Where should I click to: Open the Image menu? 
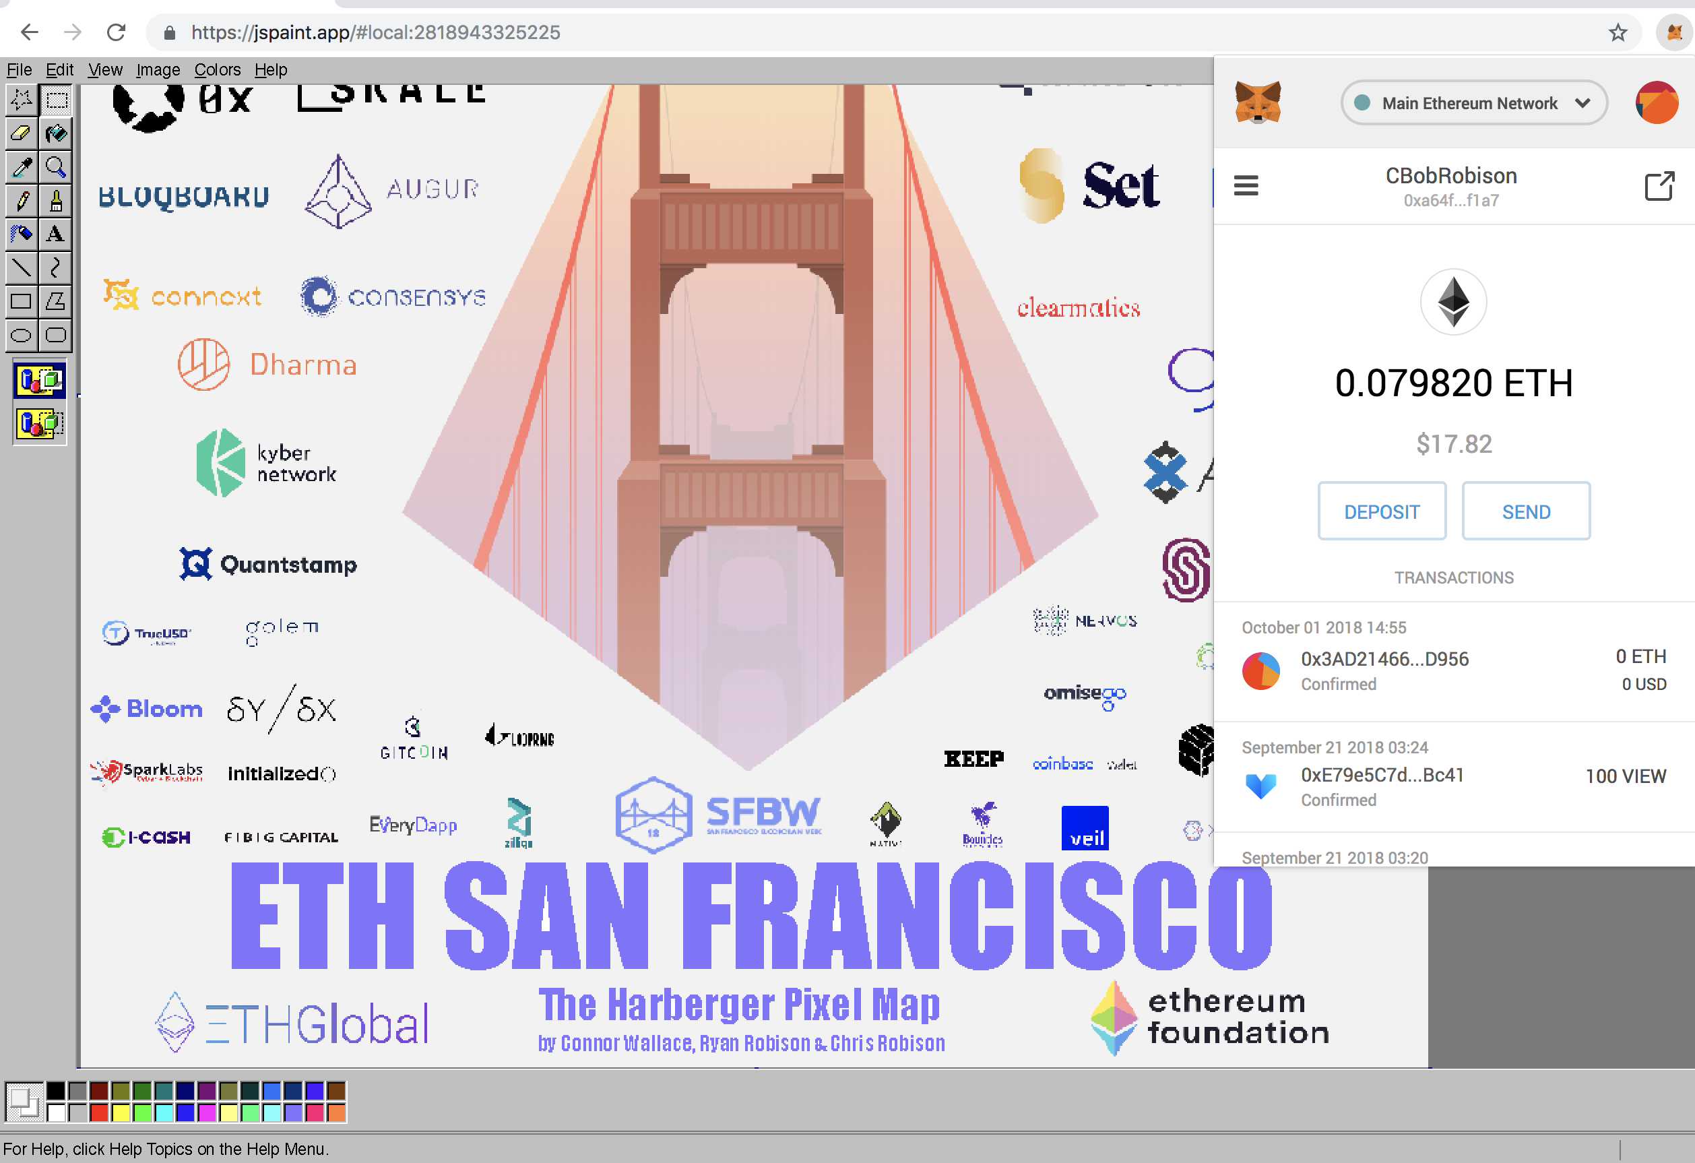(158, 70)
